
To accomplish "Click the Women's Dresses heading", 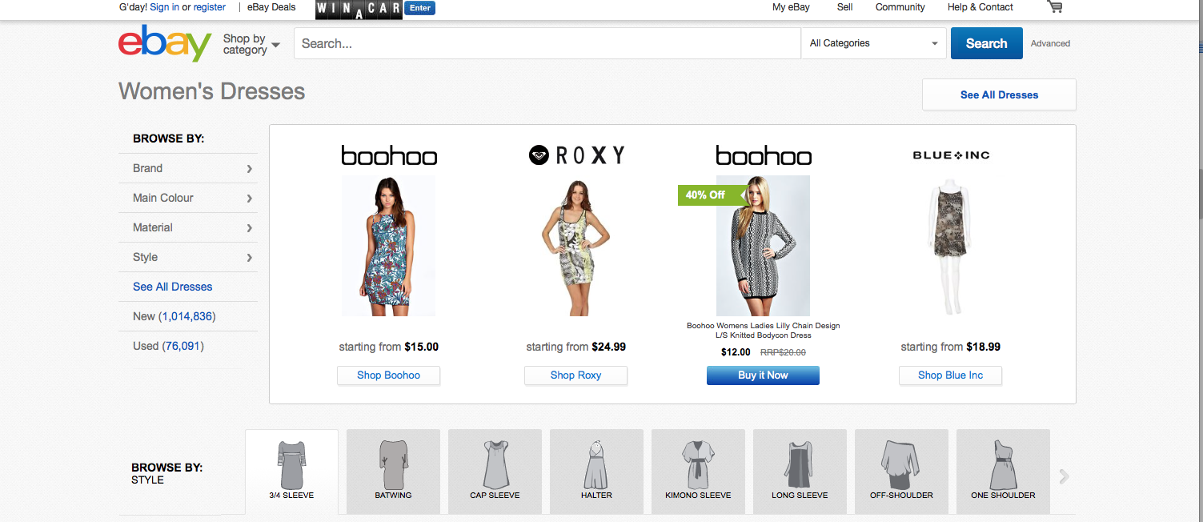I will coord(212,91).
